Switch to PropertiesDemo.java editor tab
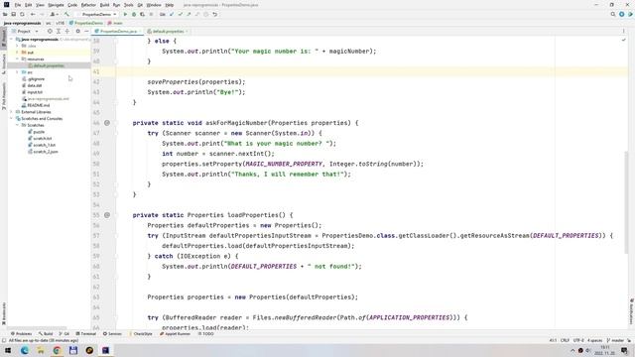Screen dimensions: 635x357 point(117,31)
